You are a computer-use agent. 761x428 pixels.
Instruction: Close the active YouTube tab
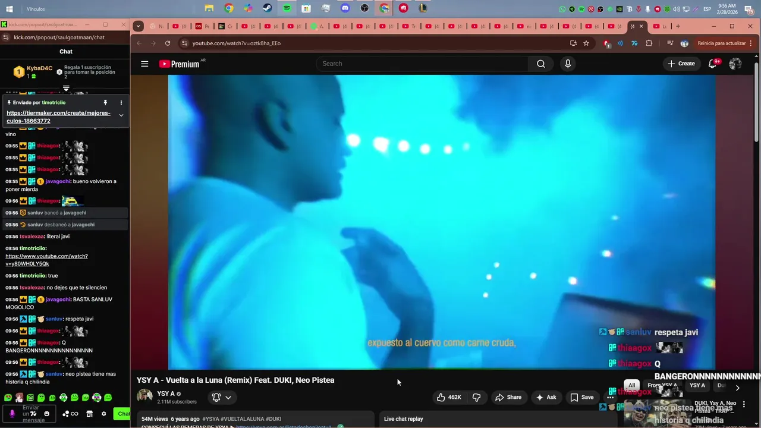point(641,26)
